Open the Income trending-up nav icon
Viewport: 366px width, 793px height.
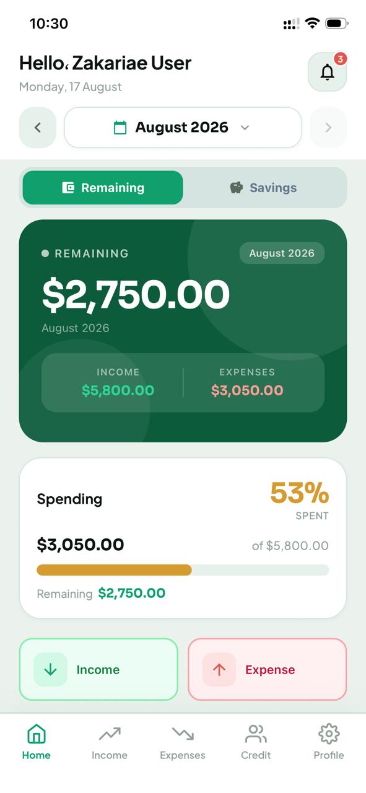[110, 734]
